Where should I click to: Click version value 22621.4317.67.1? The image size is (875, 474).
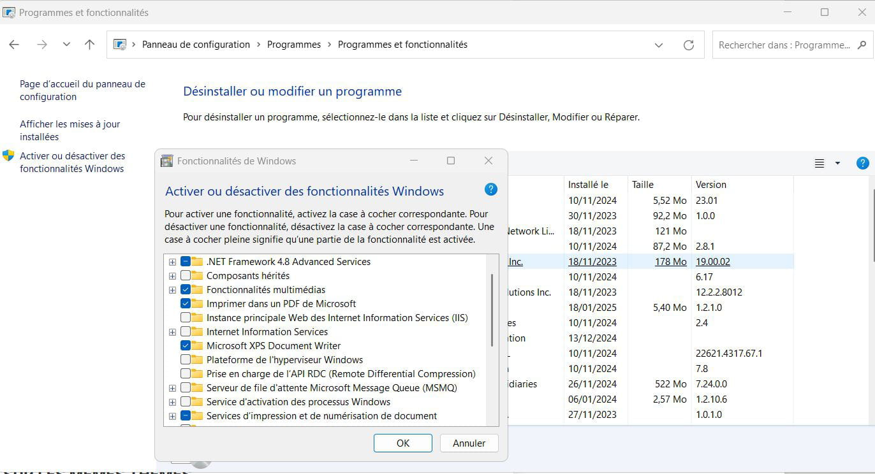[x=729, y=354]
